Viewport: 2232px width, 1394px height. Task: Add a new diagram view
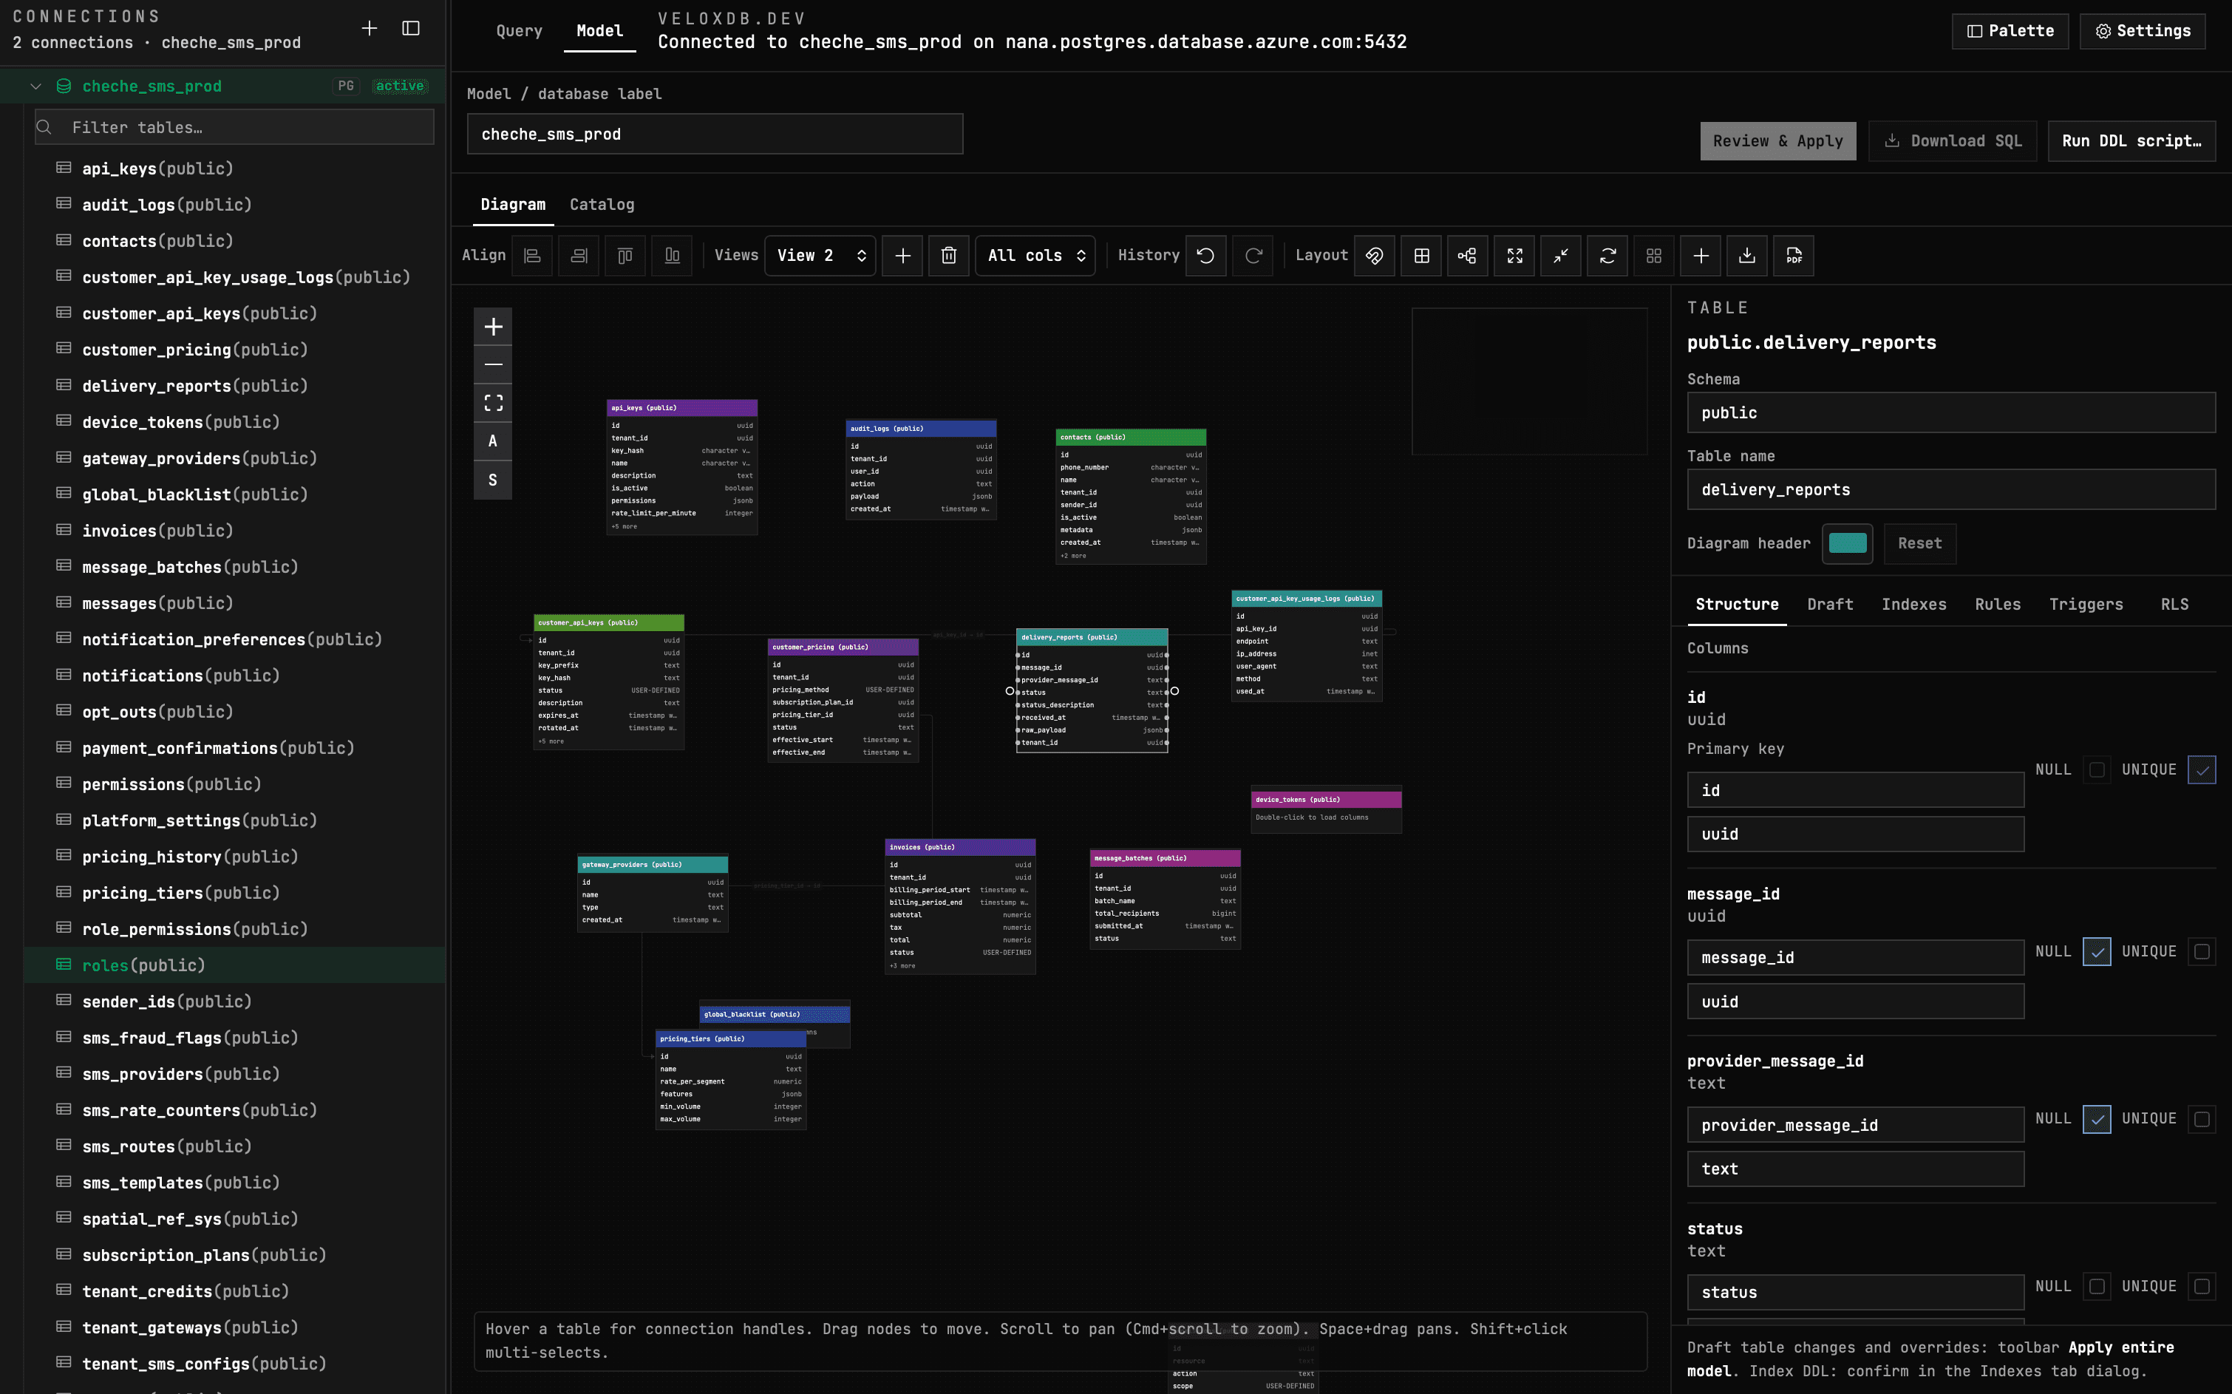coord(902,256)
